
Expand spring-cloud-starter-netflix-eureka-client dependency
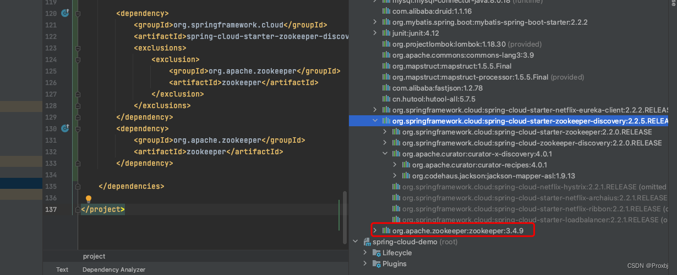(375, 110)
